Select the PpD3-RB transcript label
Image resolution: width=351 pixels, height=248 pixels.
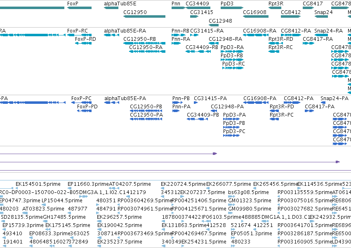[x=232, y=56]
